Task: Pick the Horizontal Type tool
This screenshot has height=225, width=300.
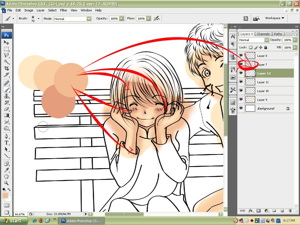Action: 6,143
